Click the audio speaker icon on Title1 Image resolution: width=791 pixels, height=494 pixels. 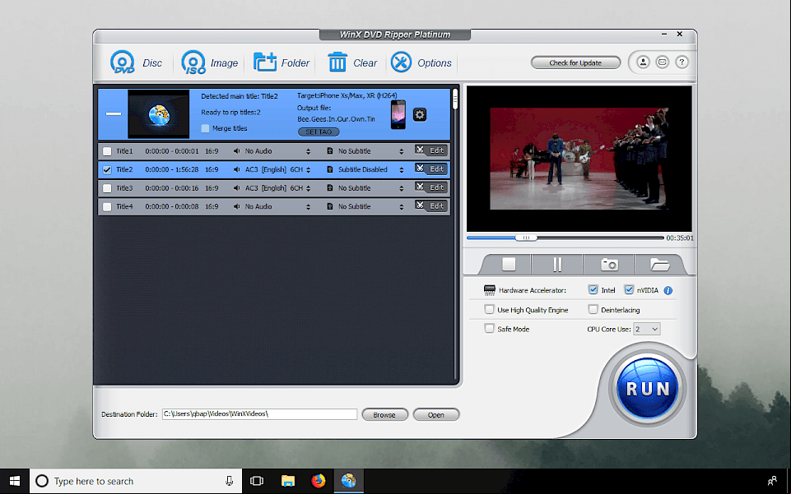click(236, 151)
